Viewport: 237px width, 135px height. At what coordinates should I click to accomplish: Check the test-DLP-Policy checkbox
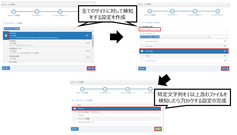click(142, 61)
